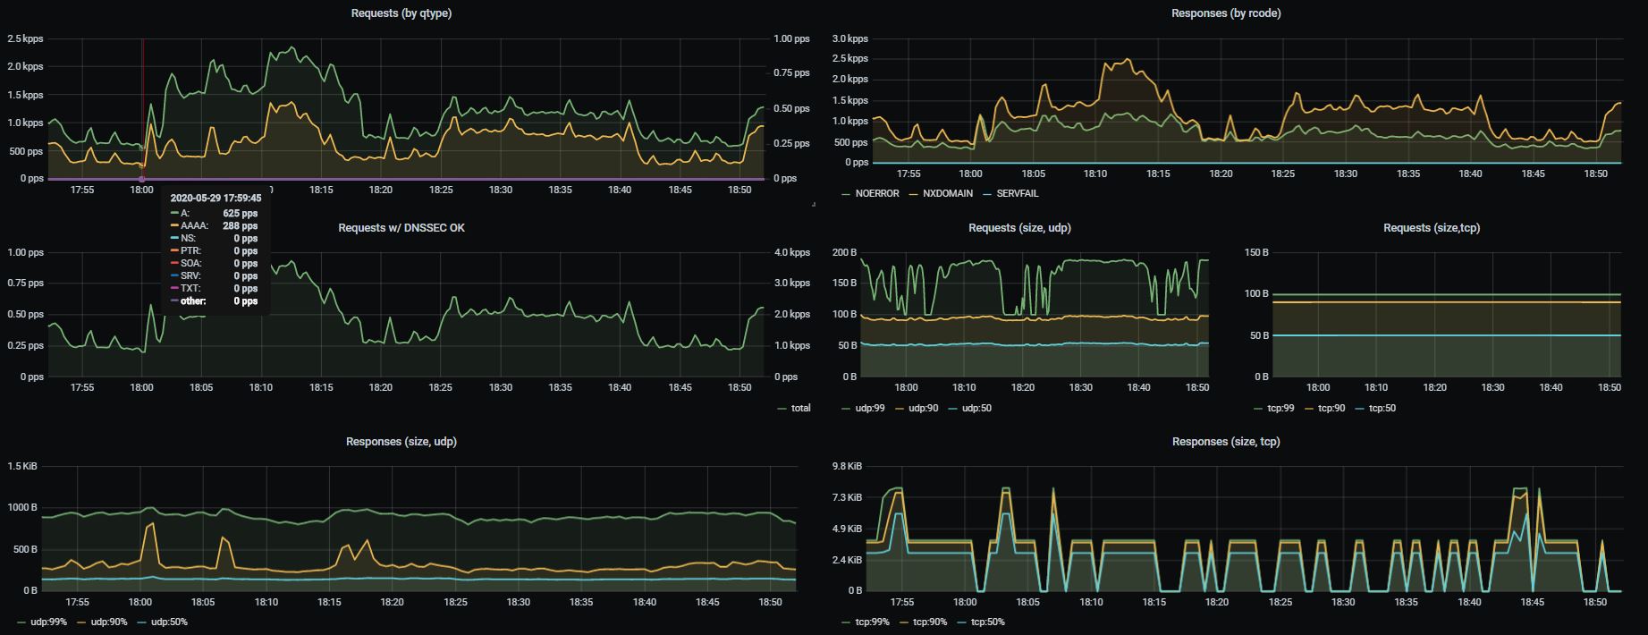Click the 4.0 kpps axis label
The width and height of the screenshot is (1648, 635).
pyautogui.click(x=791, y=252)
